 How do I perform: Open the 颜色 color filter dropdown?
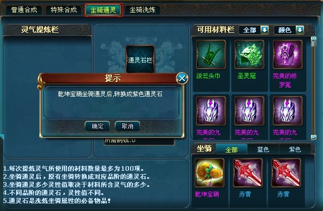click(289, 30)
